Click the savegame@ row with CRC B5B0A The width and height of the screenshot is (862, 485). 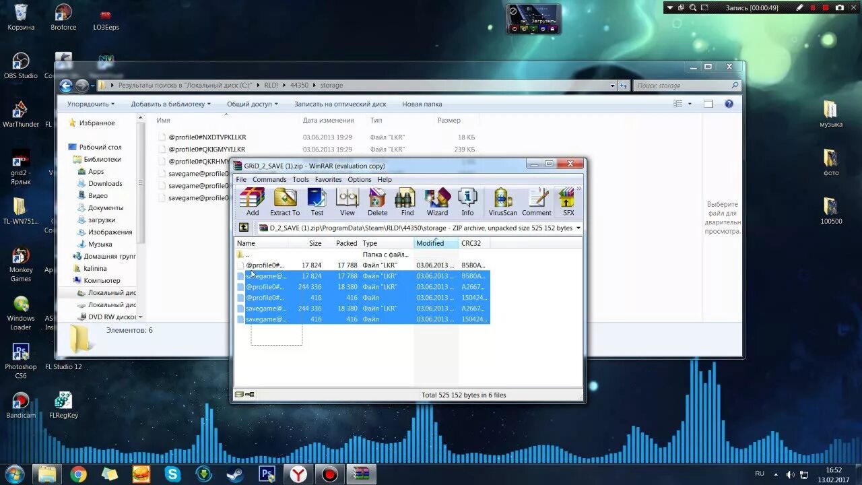tap(362, 276)
